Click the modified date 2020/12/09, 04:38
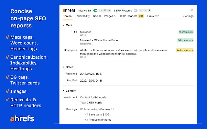207x129 pixels. 91,81
